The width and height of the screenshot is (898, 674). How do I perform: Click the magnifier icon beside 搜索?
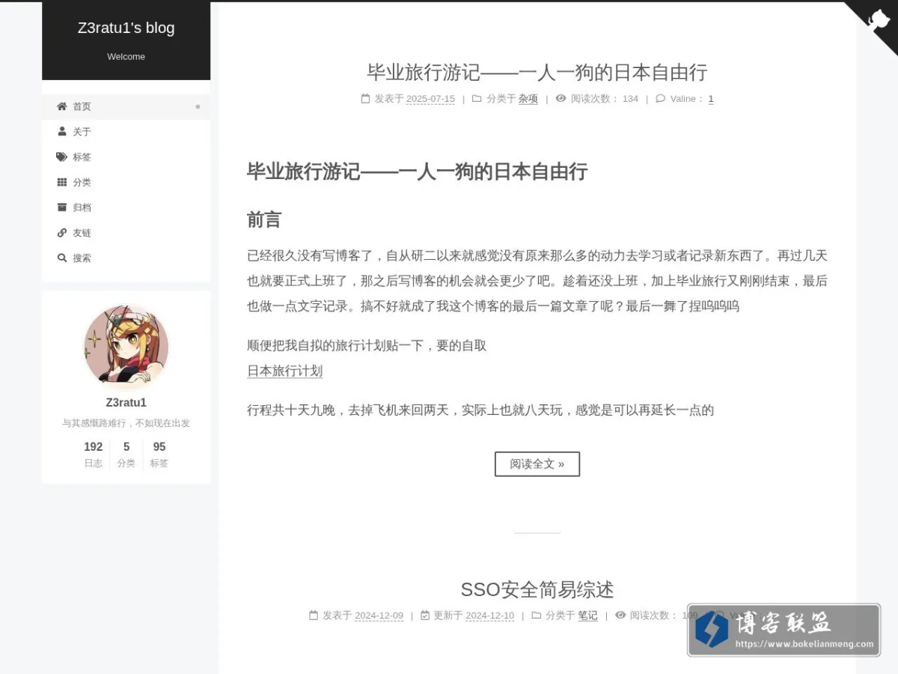[x=62, y=258]
